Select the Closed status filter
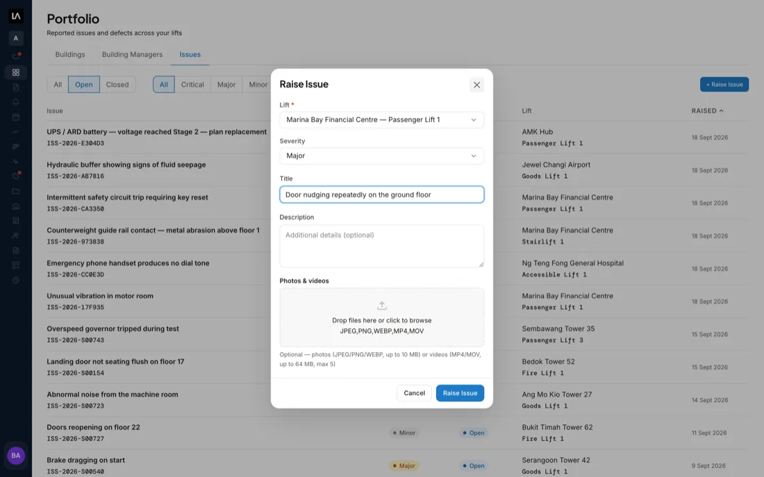This screenshot has height=477, width=764. [117, 84]
